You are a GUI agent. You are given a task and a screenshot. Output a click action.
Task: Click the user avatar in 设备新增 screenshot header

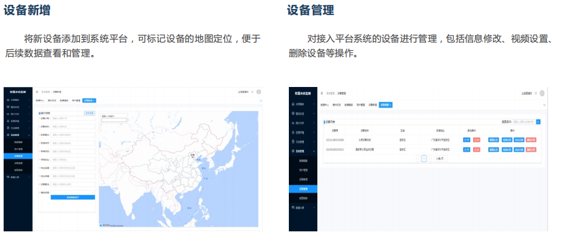tap(259, 92)
